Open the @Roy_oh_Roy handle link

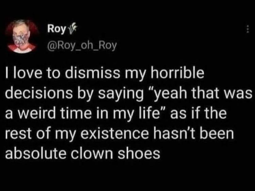[x=81, y=46]
